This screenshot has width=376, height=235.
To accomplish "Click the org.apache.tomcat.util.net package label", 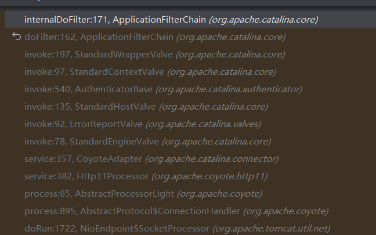I will pos(271,229).
